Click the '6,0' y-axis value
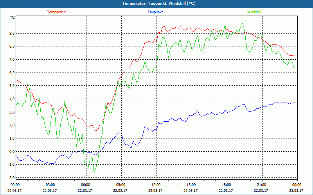Image resolution: width=313 pixels, height=195 pixels. (x=13, y=73)
